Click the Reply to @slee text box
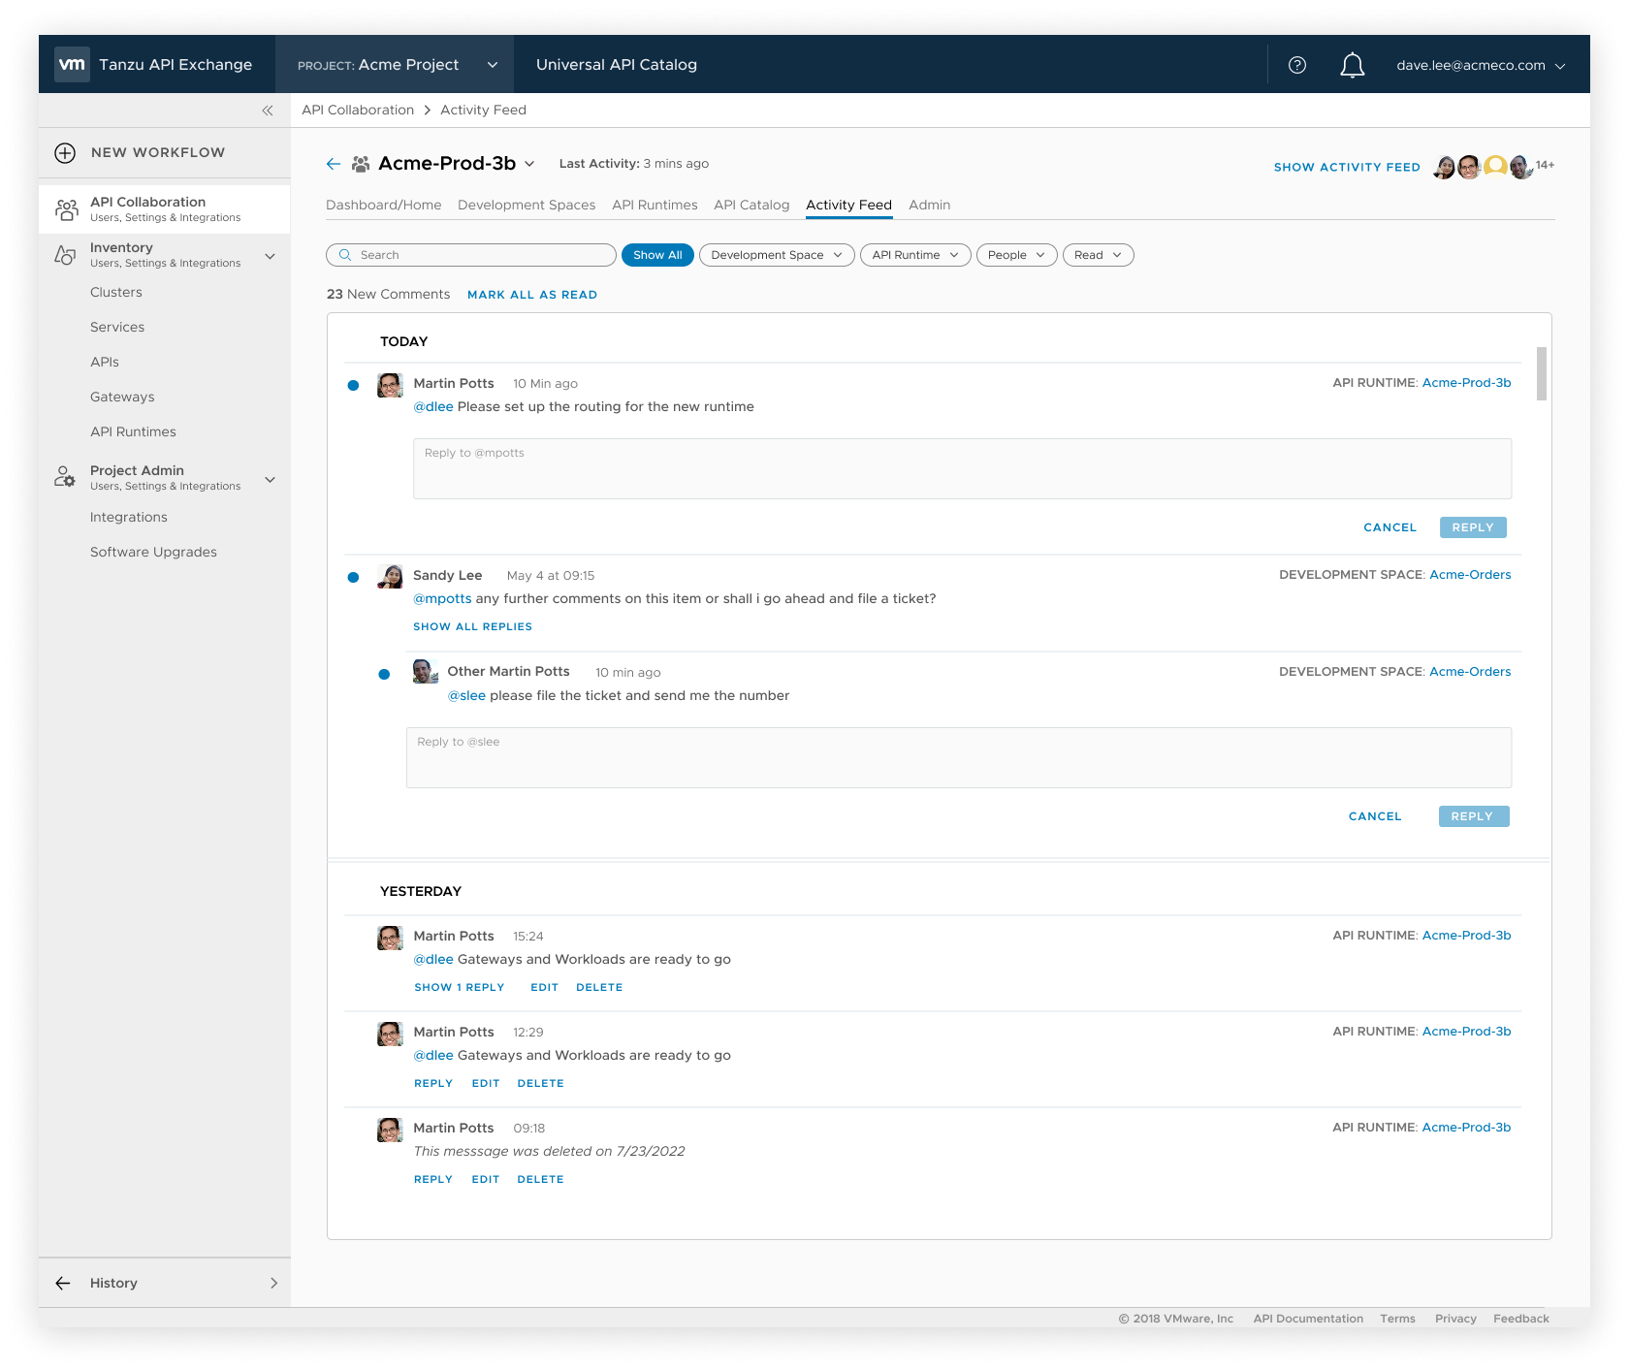The image size is (1629, 1370). tap(959, 758)
